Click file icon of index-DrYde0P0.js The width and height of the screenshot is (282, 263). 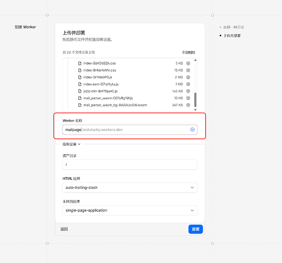[x=80, y=77]
